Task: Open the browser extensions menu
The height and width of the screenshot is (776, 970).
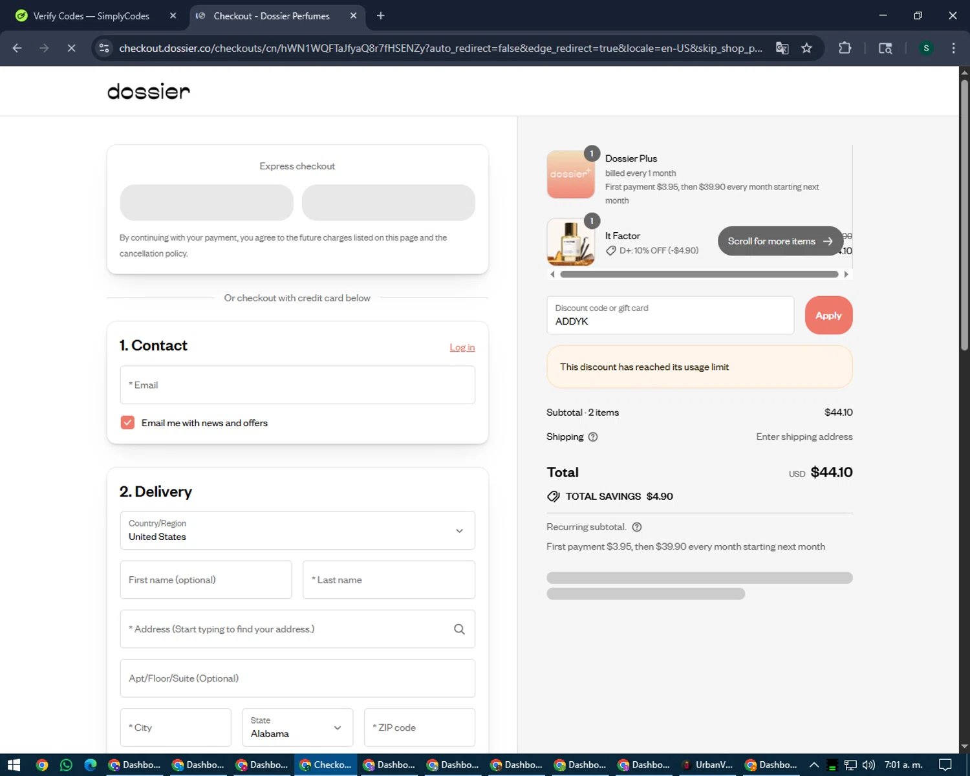Action: pyautogui.click(x=845, y=48)
